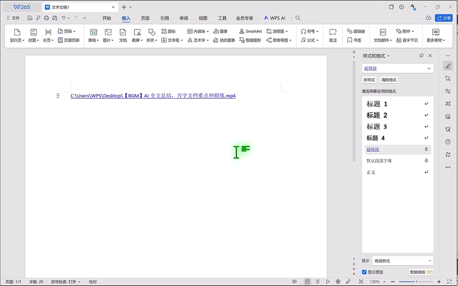This screenshot has width=458, height=286.
Task: Open the current style 超链接 combo box
Action: tap(397, 68)
